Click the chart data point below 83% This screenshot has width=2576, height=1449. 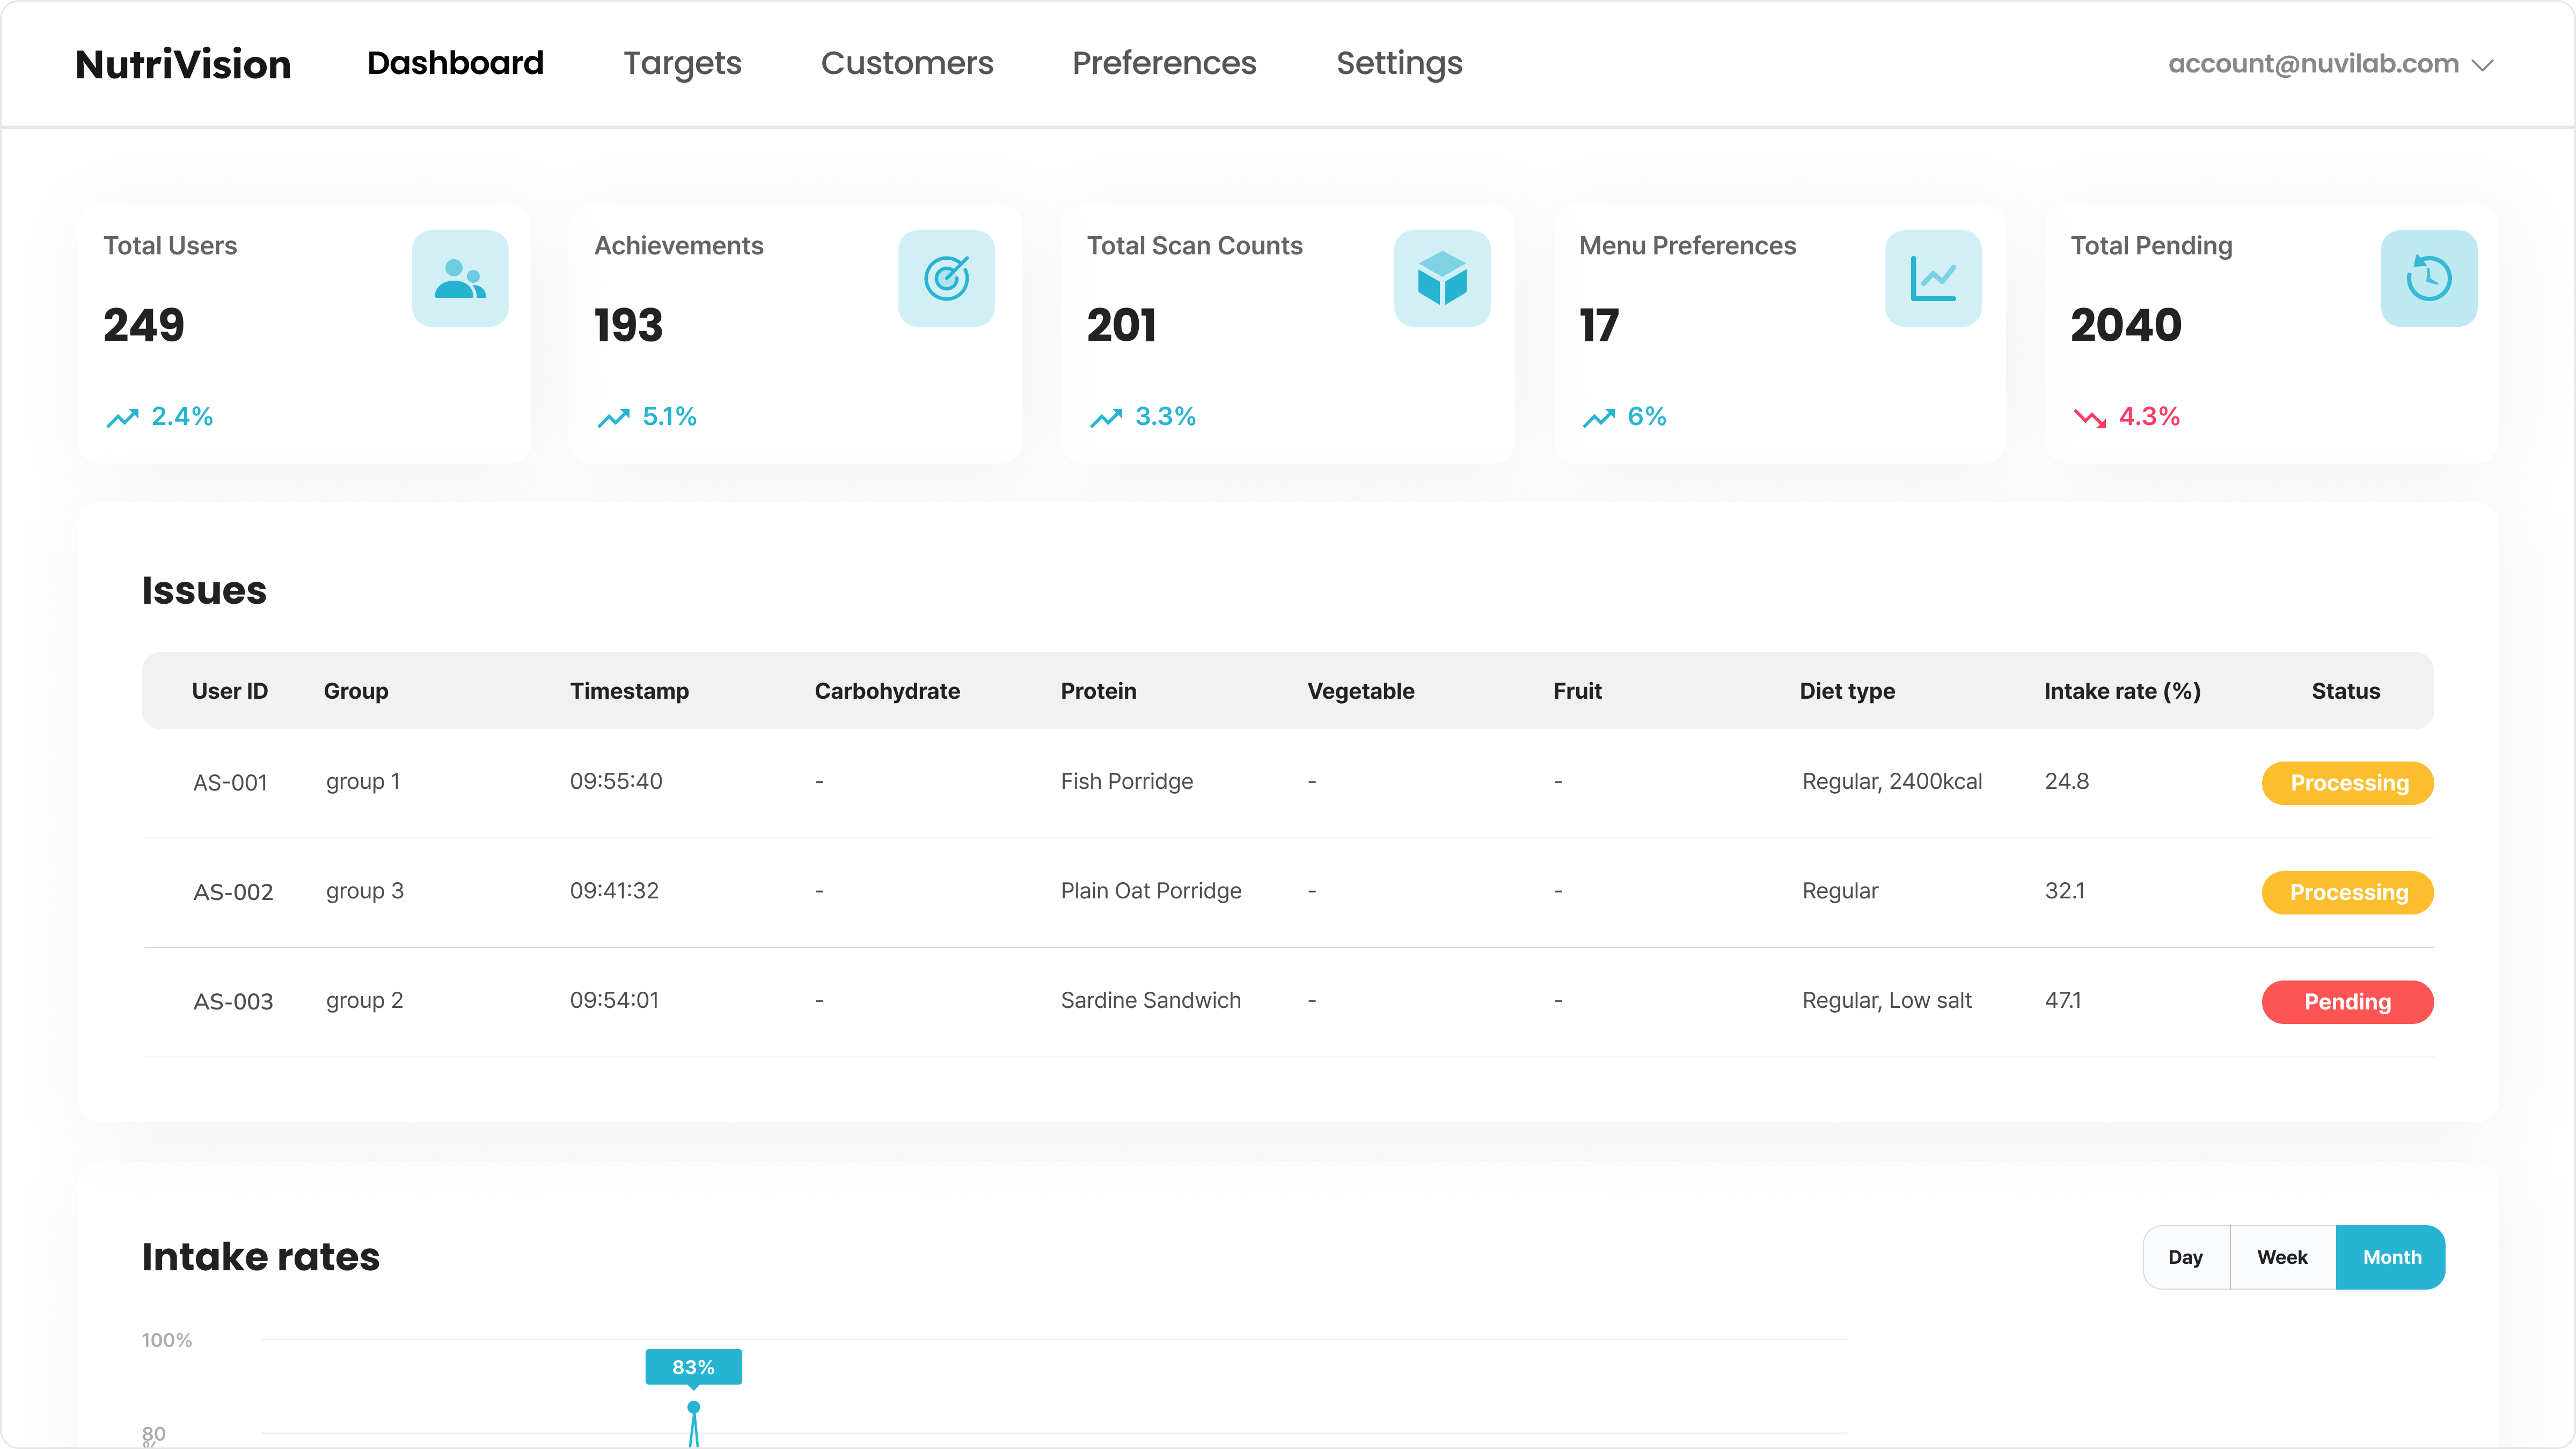[693, 1407]
